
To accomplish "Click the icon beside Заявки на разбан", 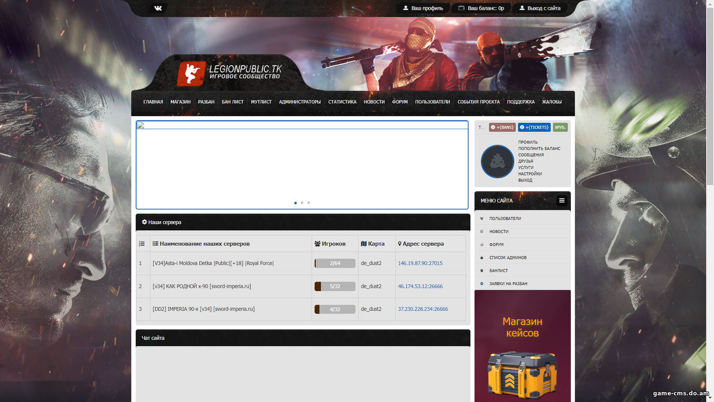I will 482,283.
